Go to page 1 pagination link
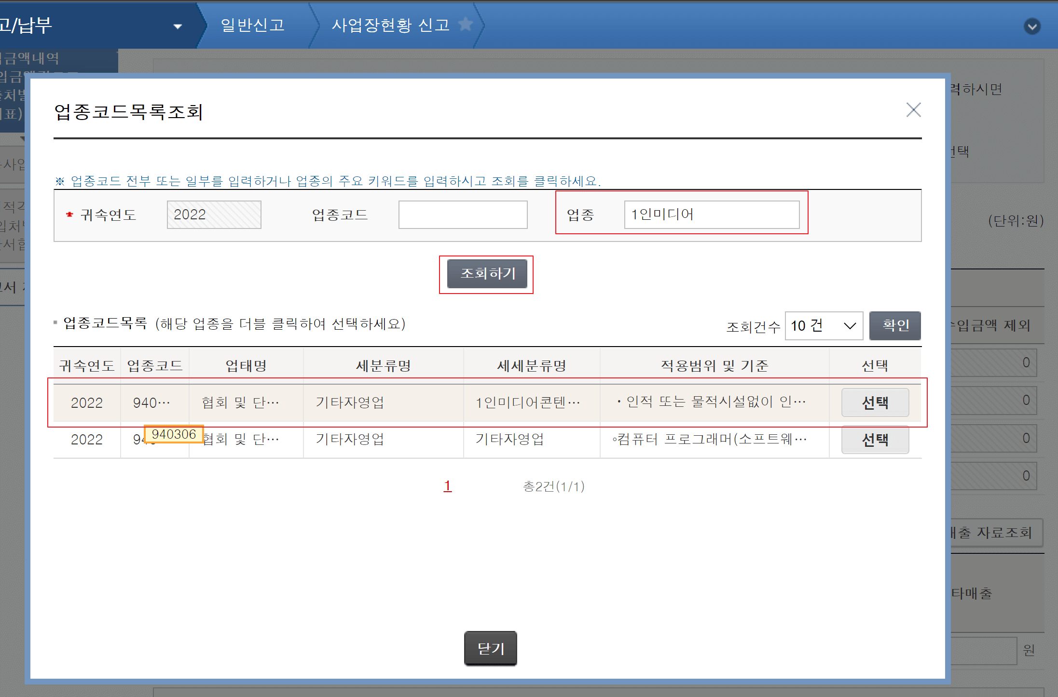1058x697 pixels. coord(447,486)
